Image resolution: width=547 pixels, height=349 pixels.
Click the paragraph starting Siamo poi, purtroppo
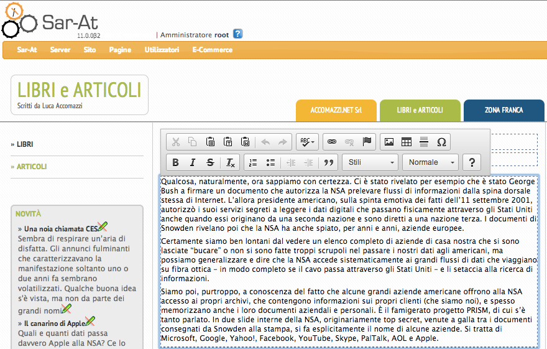click(347, 315)
